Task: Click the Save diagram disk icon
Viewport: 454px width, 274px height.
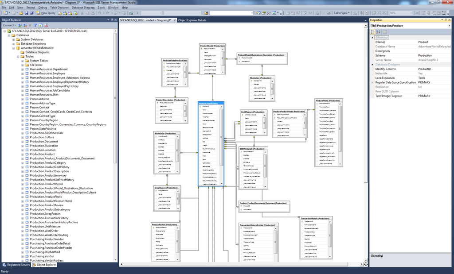Action: click(x=26, y=13)
